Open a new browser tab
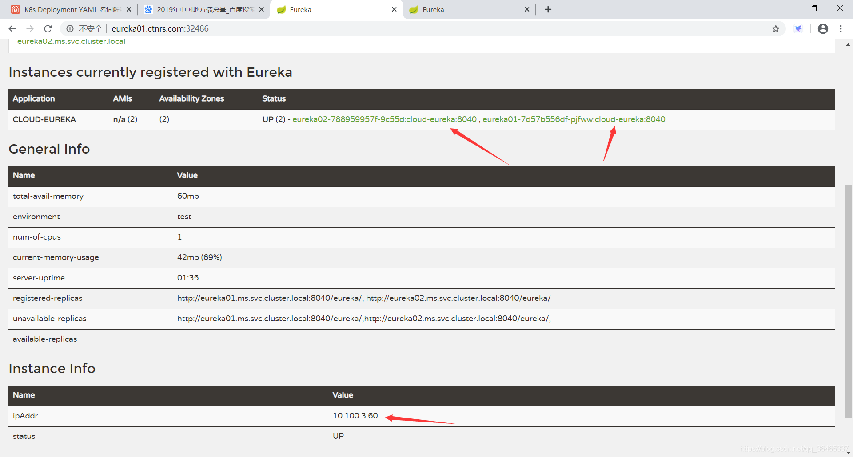Viewport: 853px width, 457px height. 548,9
